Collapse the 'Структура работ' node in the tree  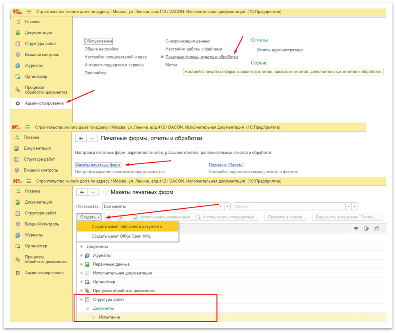pyautogui.click(x=81, y=300)
